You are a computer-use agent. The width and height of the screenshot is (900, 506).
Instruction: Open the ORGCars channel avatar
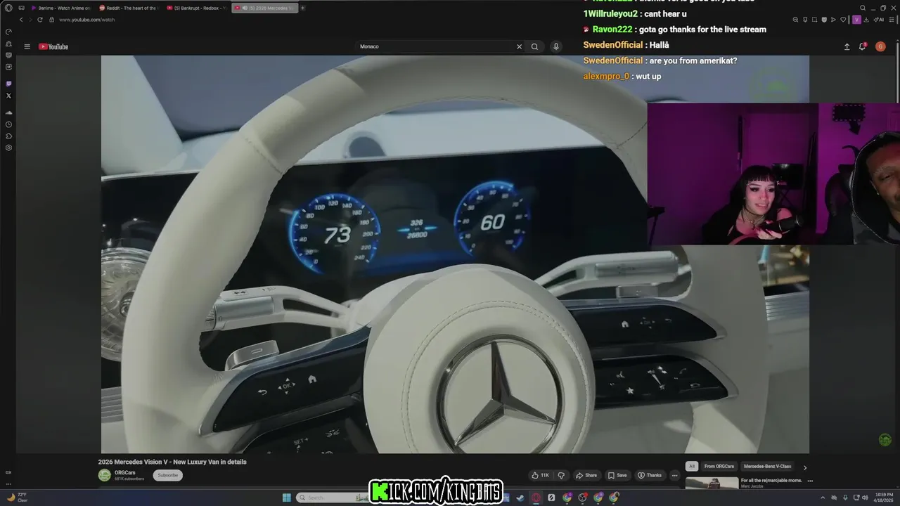(105, 475)
